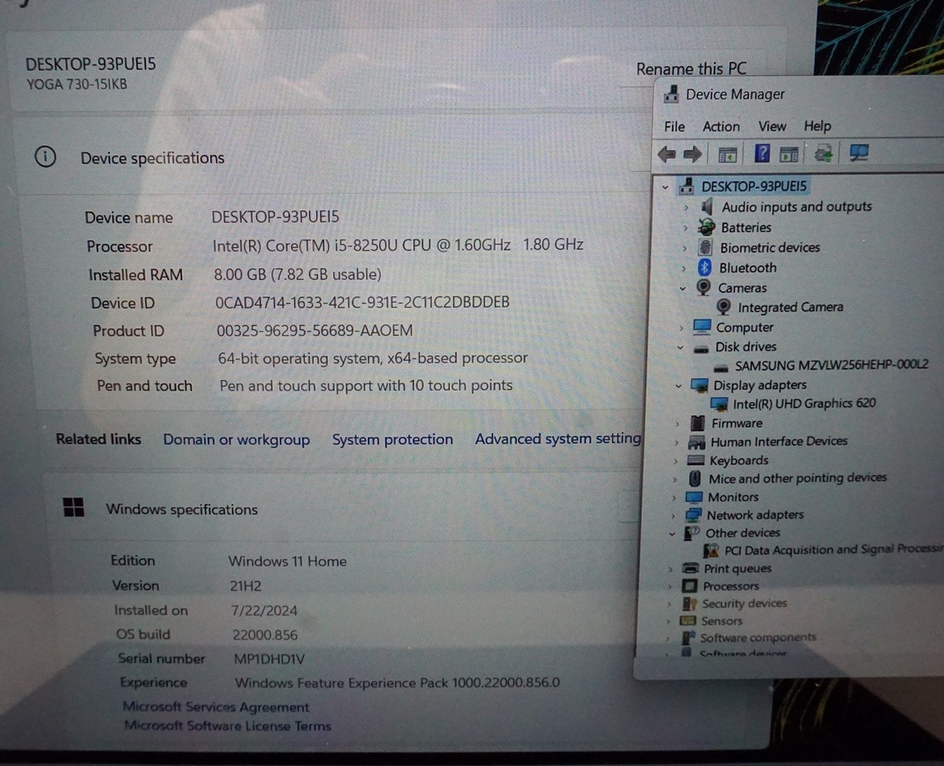Click the info icon beside Device specifications
The width and height of the screenshot is (944, 766).
45,157
